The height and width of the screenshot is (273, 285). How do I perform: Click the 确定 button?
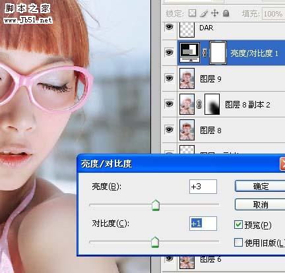pos(260,186)
